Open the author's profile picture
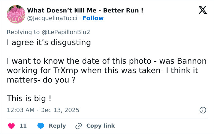This screenshot has height=134, width=214. (x=16, y=14)
